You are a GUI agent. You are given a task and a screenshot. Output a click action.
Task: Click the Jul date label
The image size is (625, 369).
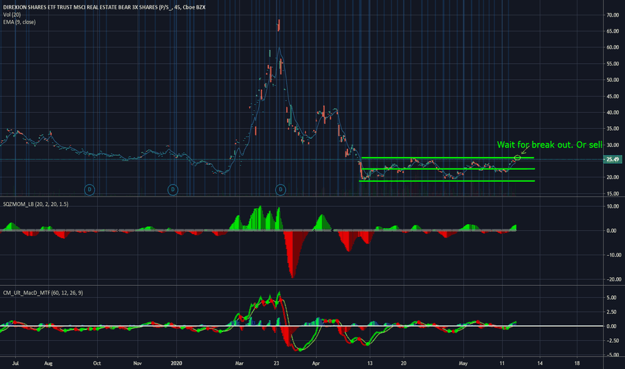[15, 363]
